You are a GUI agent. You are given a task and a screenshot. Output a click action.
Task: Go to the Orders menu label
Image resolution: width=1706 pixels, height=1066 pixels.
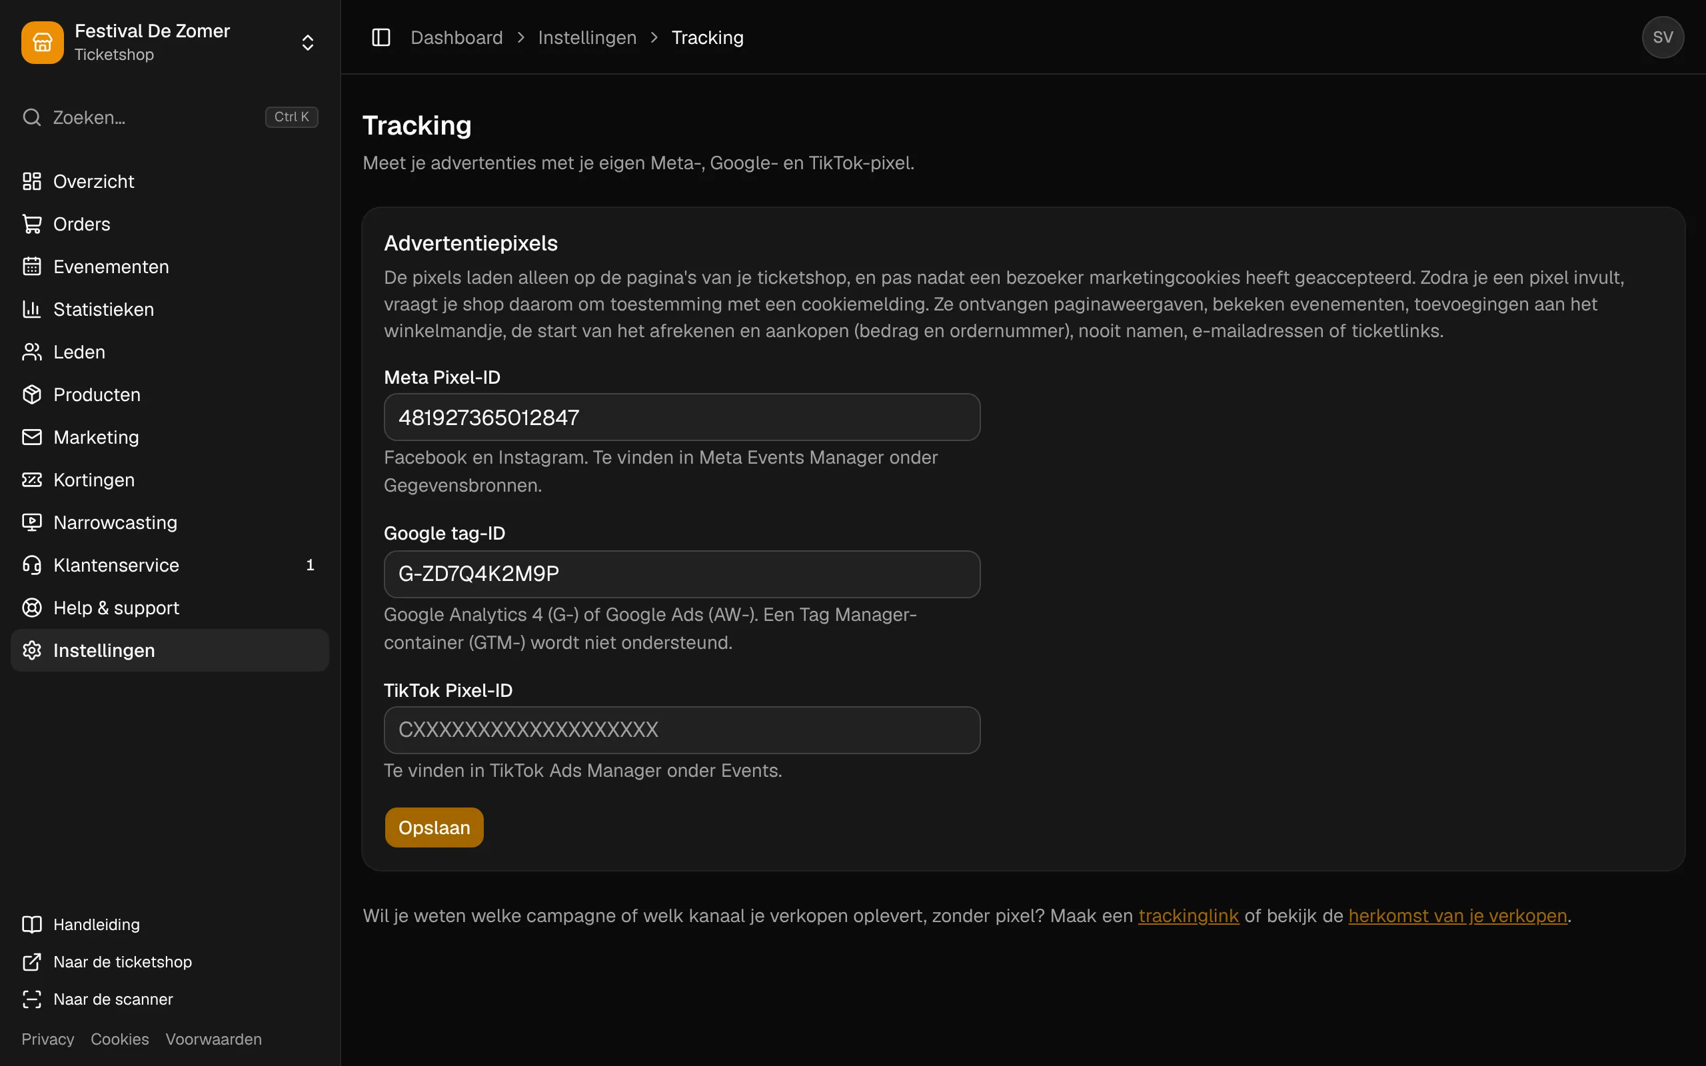(x=82, y=225)
